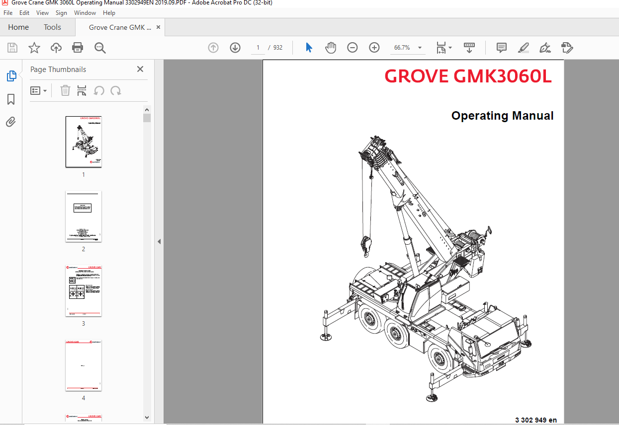This screenshot has width=619, height=425.
Task: Zoom in with the plus icon
Action: tap(374, 48)
